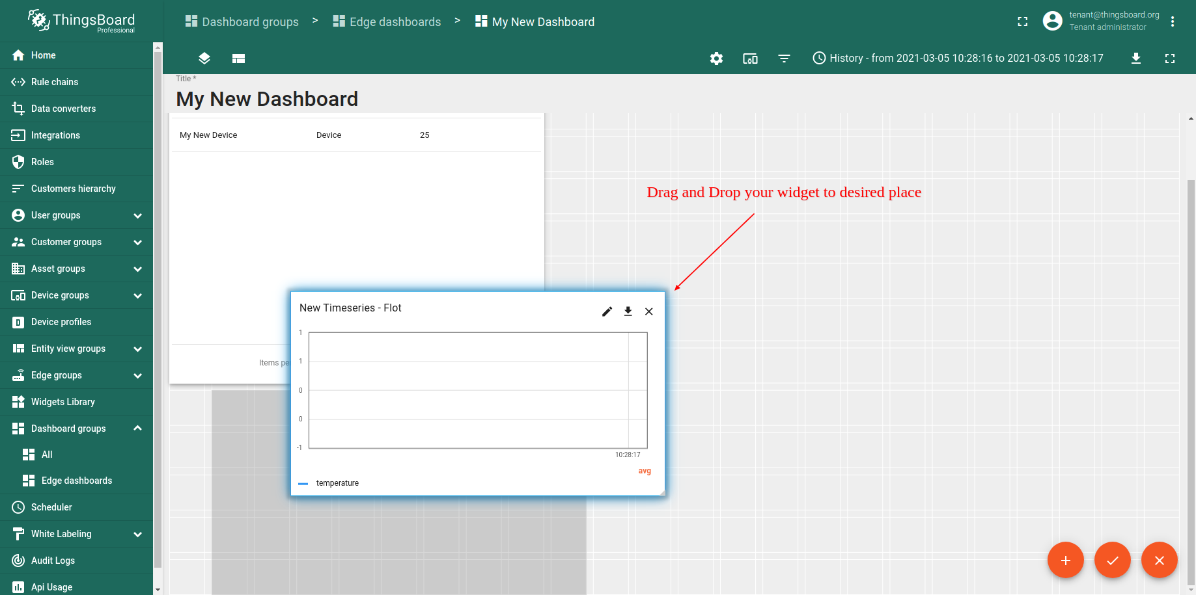Expand dashboard to fullscreen in toolbar
The height and width of the screenshot is (595, 1196).
pos(1170,59)
